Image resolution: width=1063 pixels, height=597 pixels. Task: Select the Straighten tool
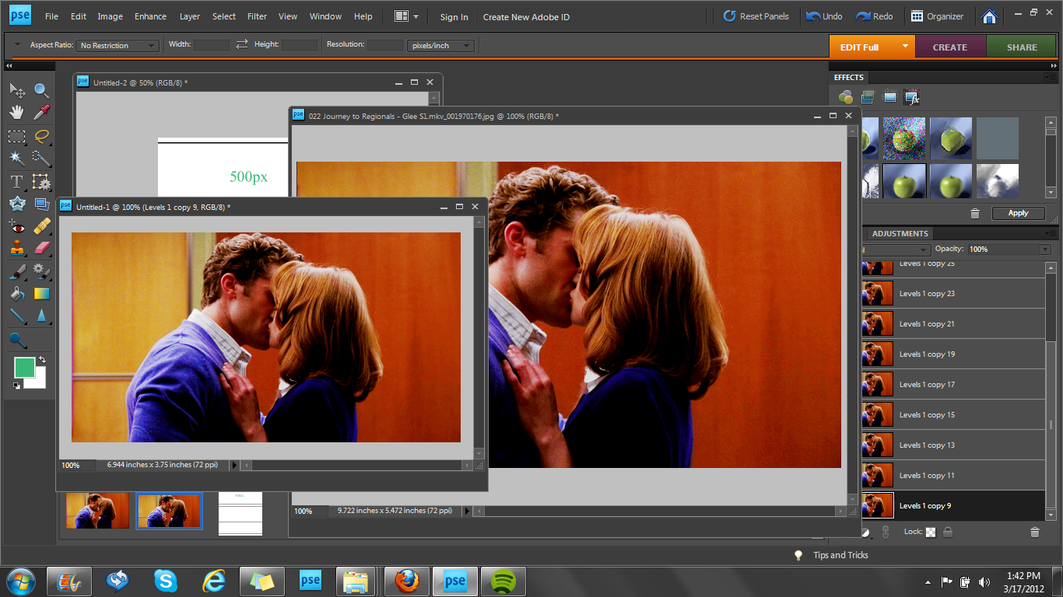tap(42, 204)
